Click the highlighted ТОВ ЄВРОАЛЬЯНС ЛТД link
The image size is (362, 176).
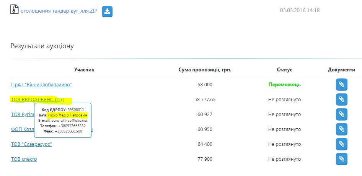(x=38, y=100)
